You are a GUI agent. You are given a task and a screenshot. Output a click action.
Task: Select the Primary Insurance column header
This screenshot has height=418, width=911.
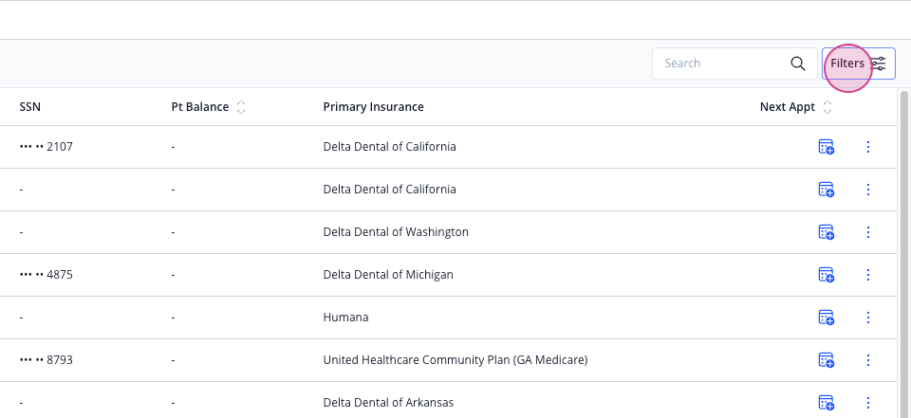(x=374, y=107)
